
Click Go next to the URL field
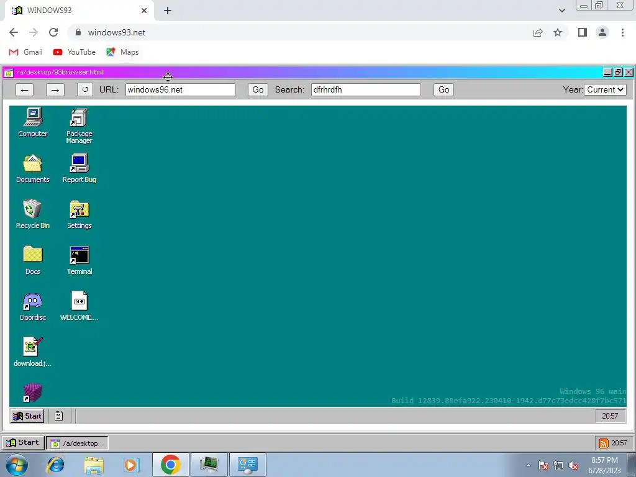point(258,89)
